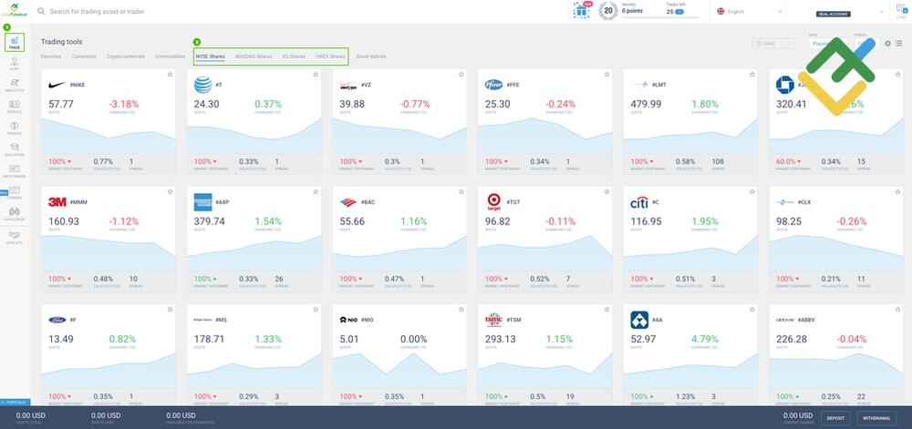Click the blue logo on the #AA card
The image size is (912, 429).
(x=639, y=320)
